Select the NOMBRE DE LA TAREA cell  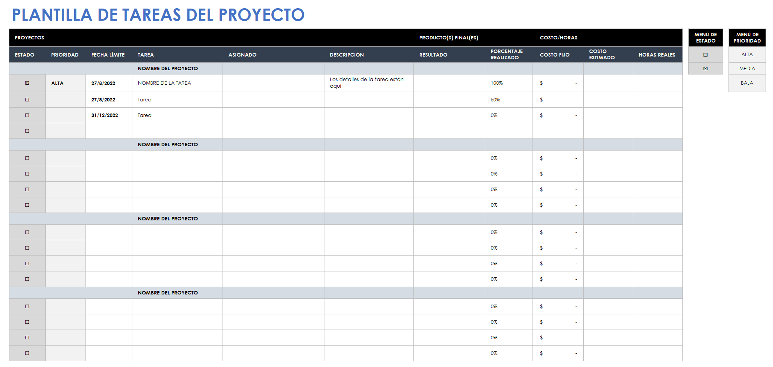(177, 83)
